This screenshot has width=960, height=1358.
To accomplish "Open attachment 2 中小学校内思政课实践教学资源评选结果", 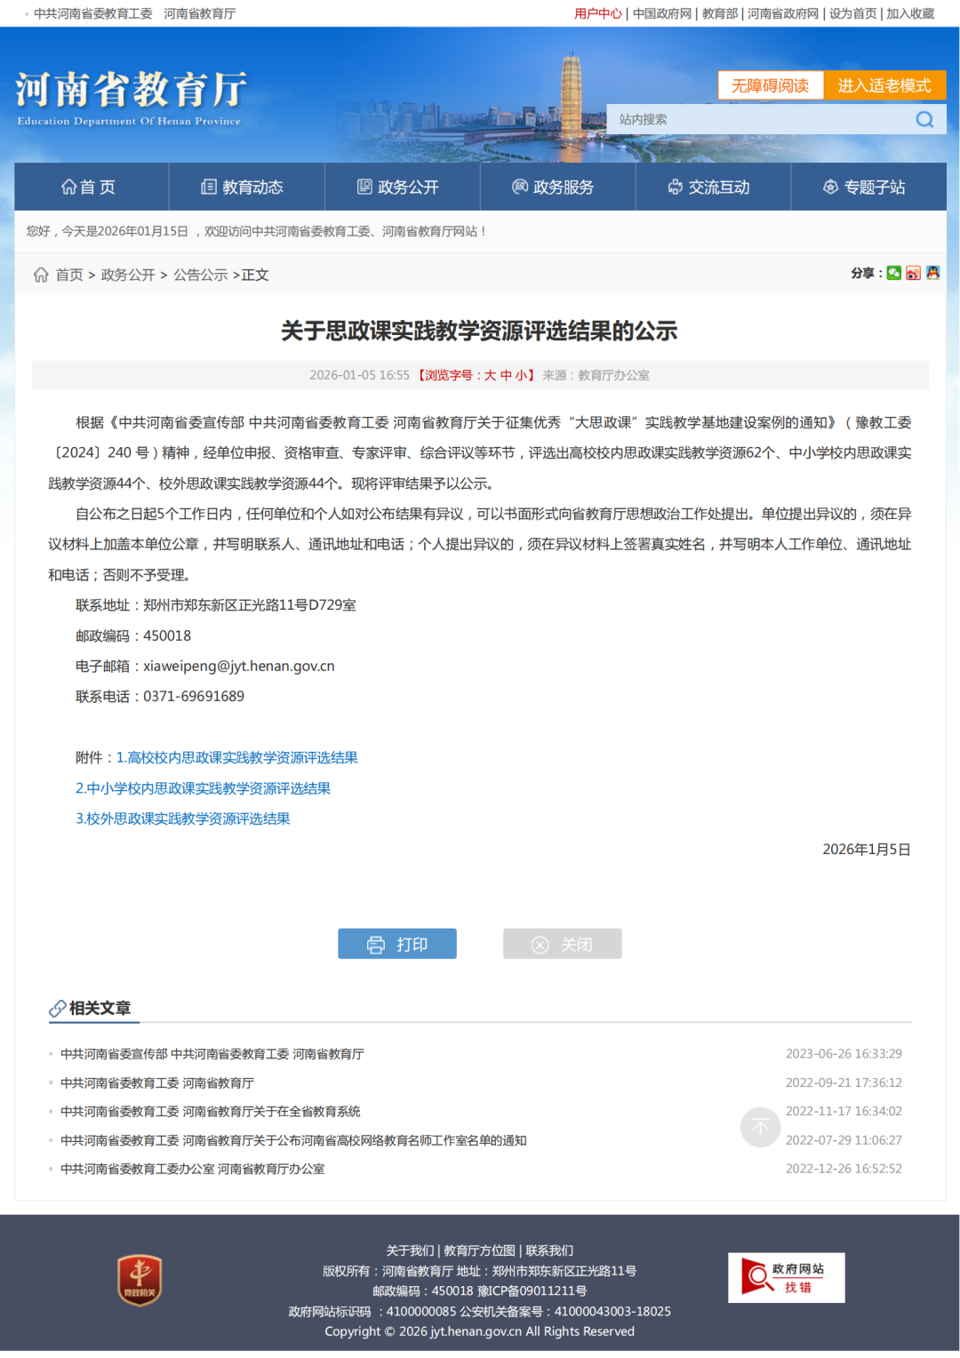I will pos(203,788).
